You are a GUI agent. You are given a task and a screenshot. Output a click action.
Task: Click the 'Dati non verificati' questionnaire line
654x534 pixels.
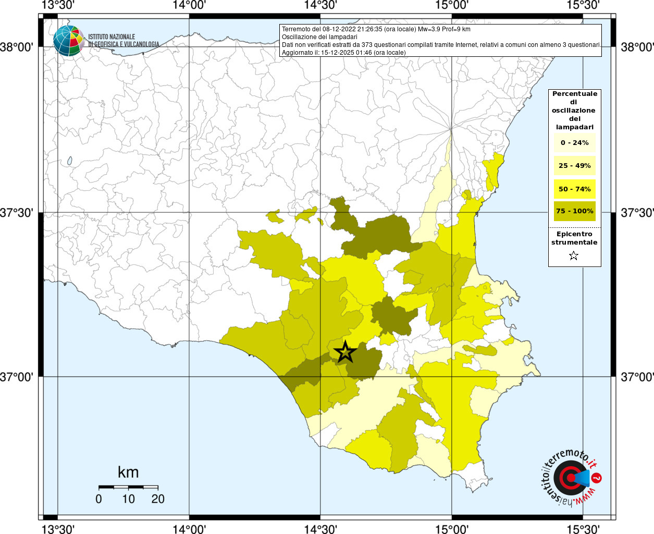coord(441,45)
